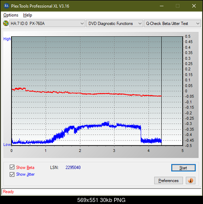The width and height of the screenshot is (203, 204).
Task: Toggle the Show Beta checkbox
Action: 12,167
